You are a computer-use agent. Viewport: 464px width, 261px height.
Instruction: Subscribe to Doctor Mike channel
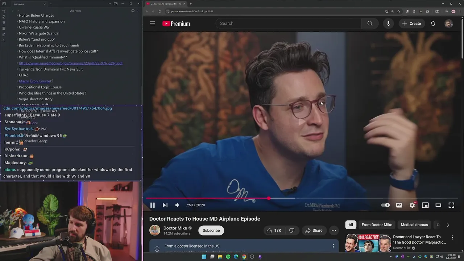coord(211,231)
